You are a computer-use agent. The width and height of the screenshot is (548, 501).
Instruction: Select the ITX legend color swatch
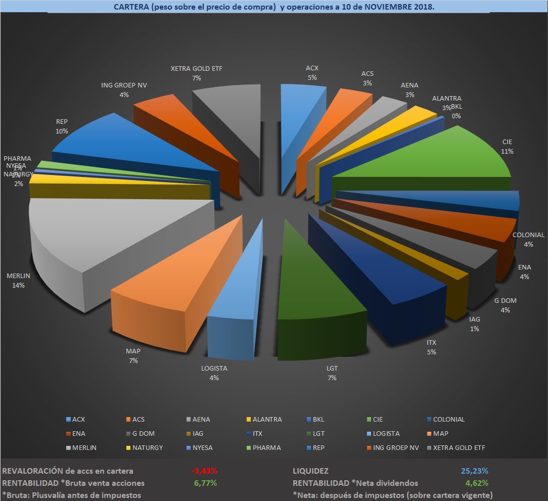(249, 434)
